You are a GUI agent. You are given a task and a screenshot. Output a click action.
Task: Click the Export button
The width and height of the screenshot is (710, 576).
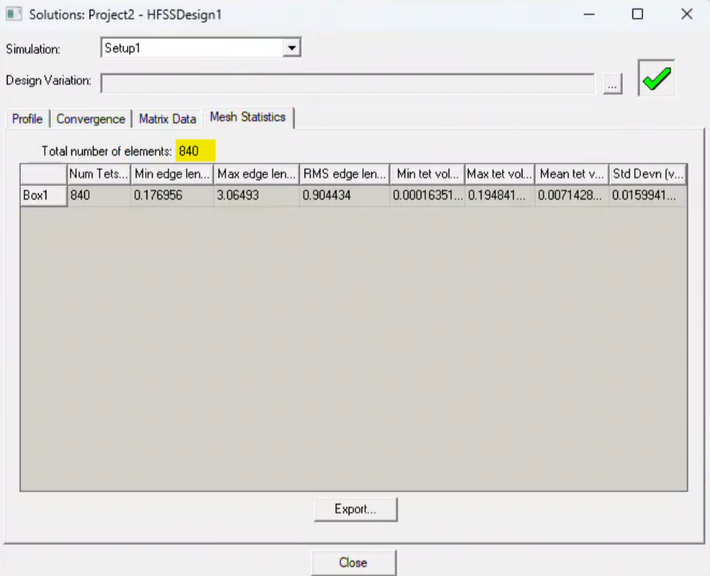[x=355, y=509]
